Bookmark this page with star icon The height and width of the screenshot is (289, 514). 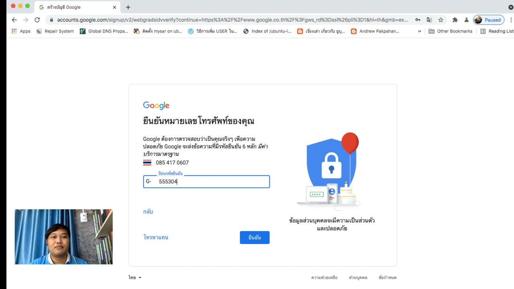pos(441,20)
